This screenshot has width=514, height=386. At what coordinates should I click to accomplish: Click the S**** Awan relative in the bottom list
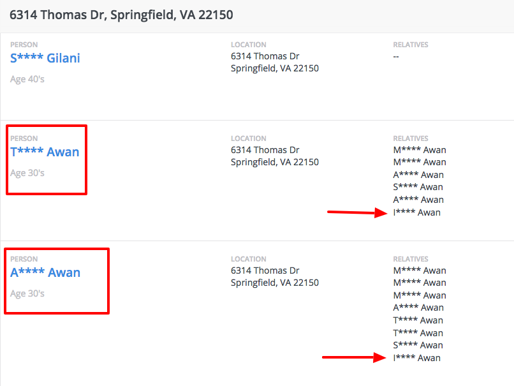[418, 345]
